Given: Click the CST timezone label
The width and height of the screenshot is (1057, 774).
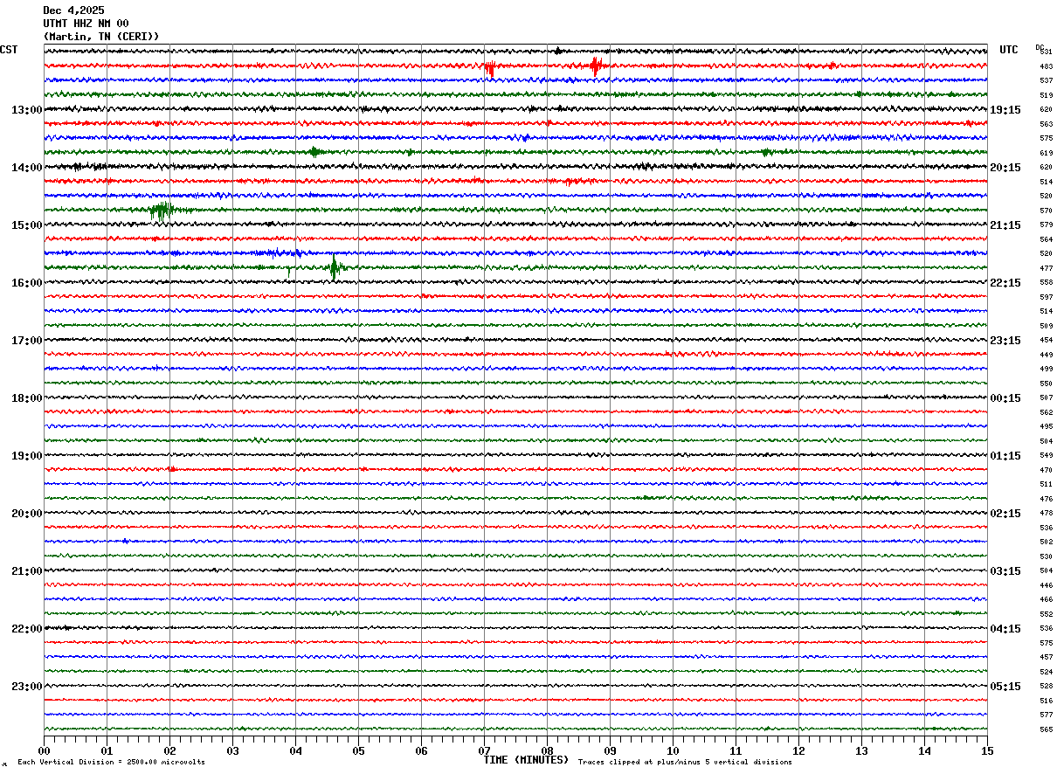Looking at the screenshot, I should pyautogui.click(x=9, y=50).
